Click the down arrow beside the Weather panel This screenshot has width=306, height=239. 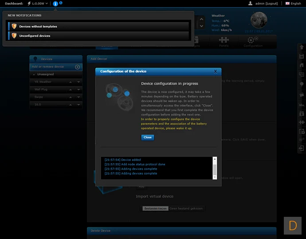click(x=201, y=26)
